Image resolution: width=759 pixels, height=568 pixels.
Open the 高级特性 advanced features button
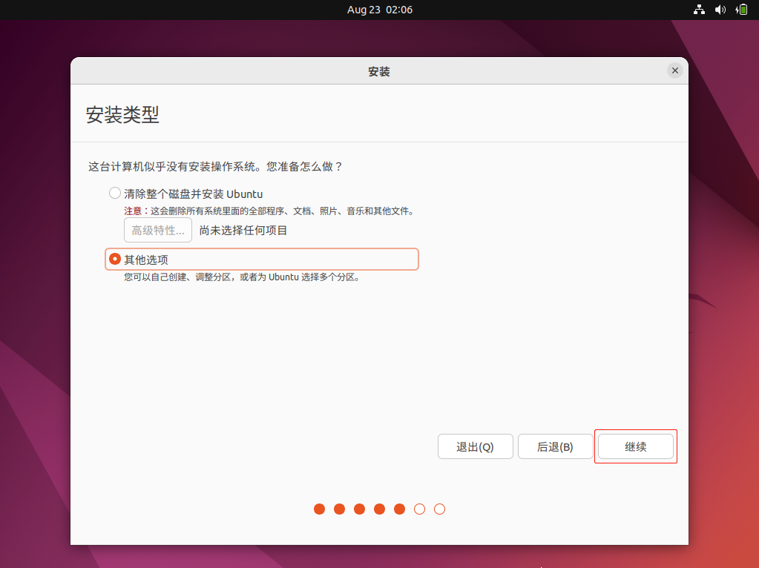[x=158, y=230]
